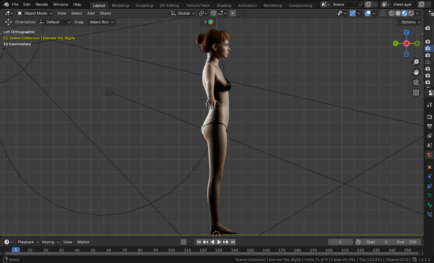Viewport: 434px width, 263px height.
Task: Click the timeline horizontal scrollbar
Action: tap(212, 253)
